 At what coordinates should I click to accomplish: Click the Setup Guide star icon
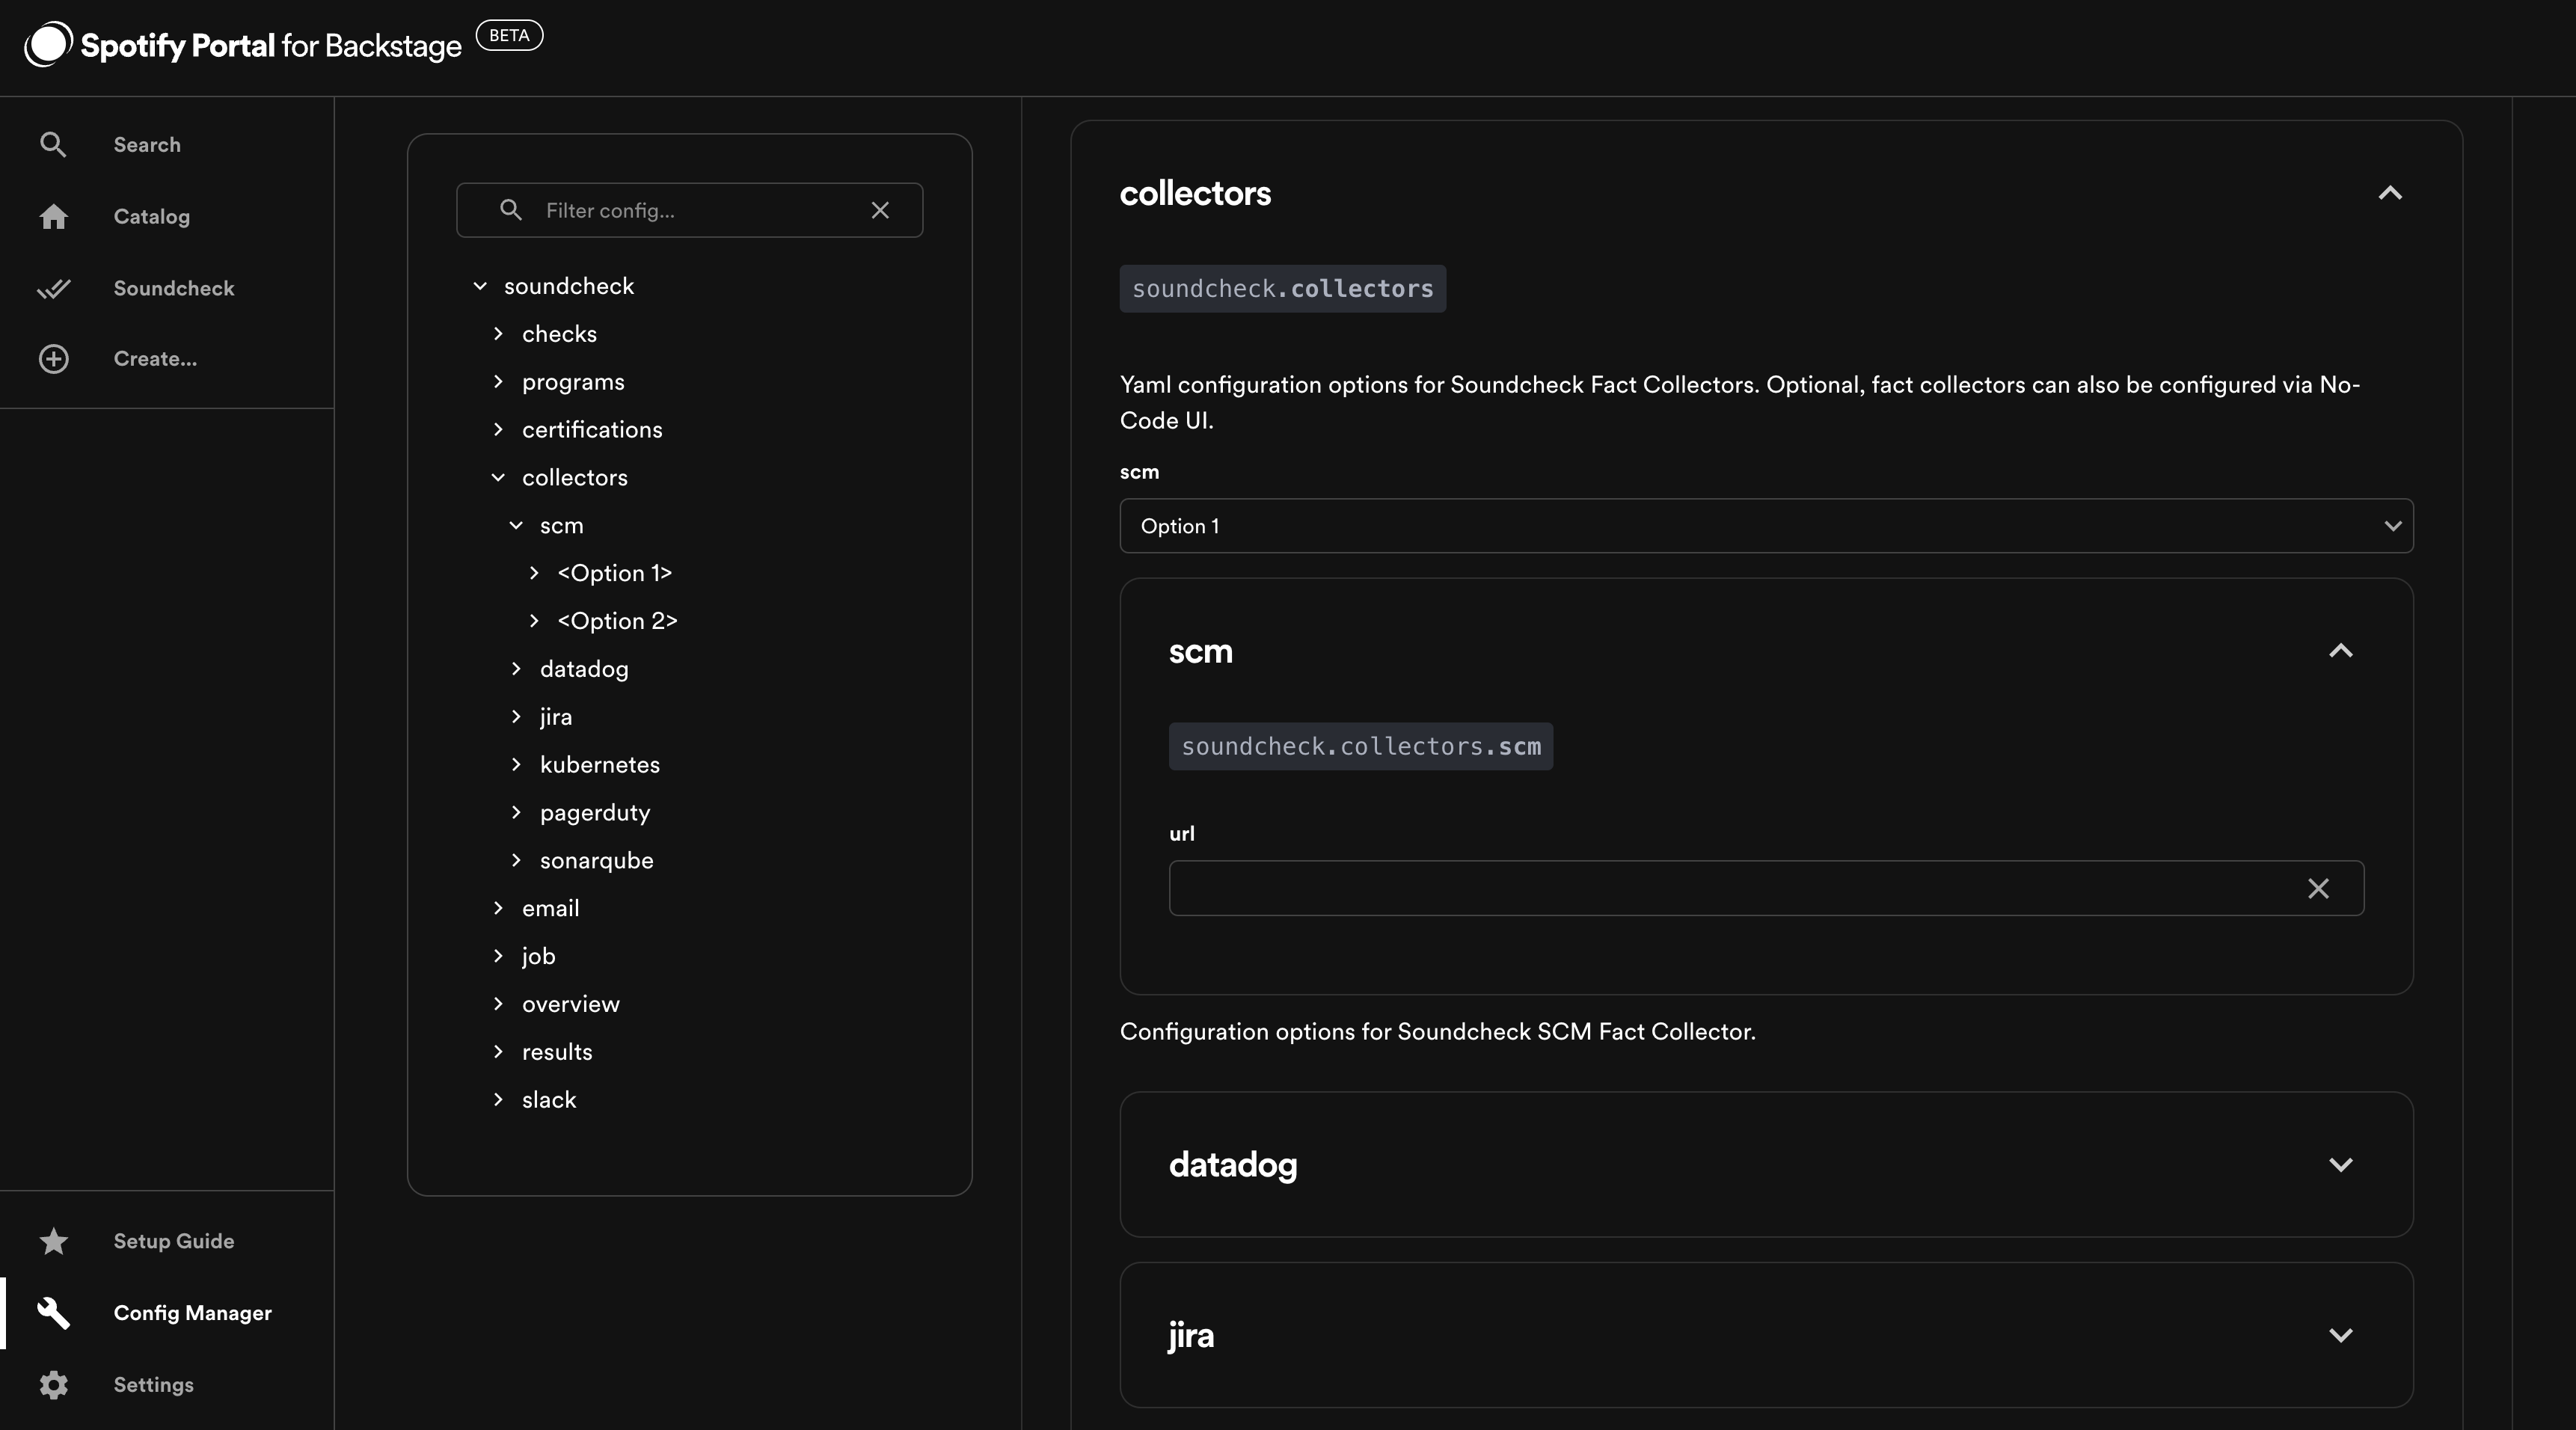tap(53, 1241)
